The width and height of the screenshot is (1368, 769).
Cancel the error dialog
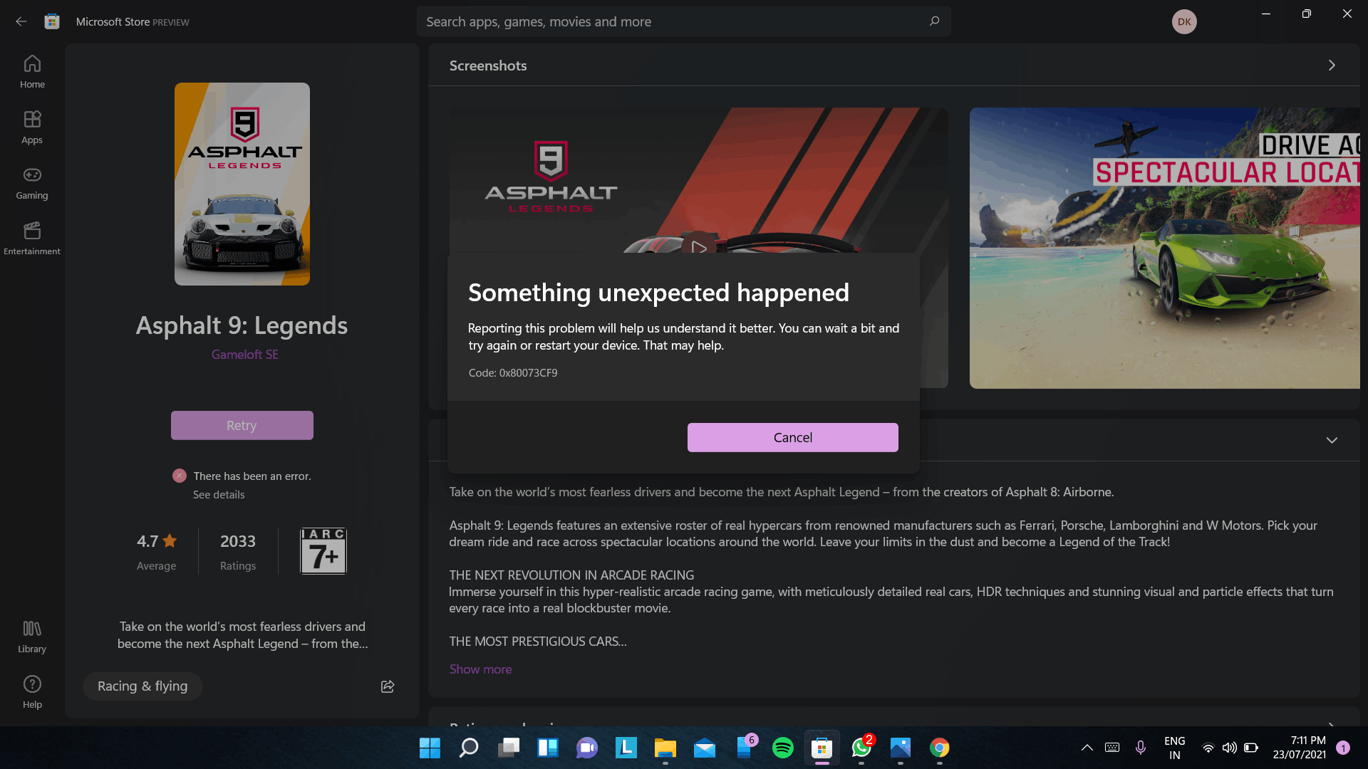[x=792, y=437]
